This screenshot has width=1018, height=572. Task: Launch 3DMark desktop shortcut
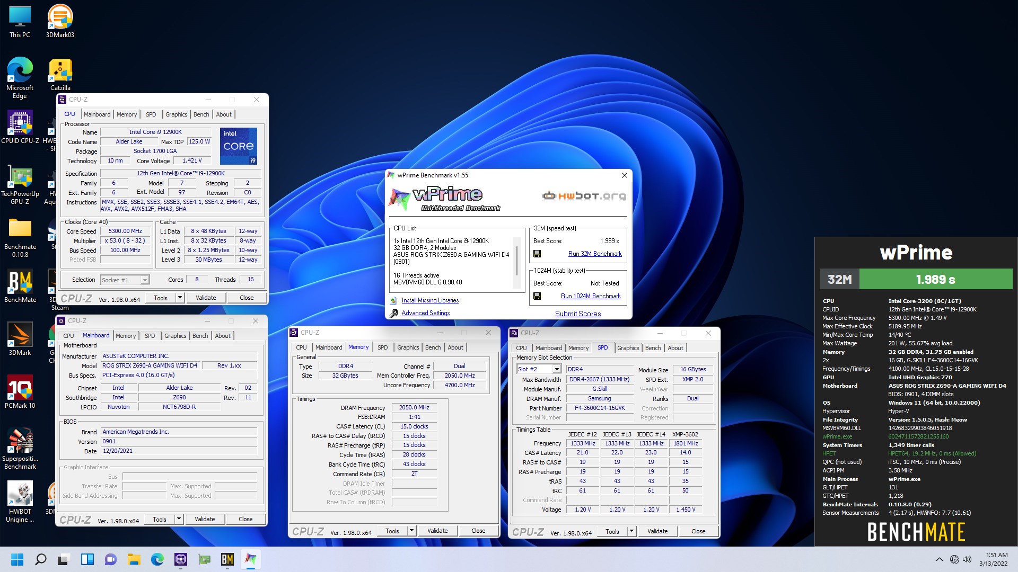tap(20, 339)
